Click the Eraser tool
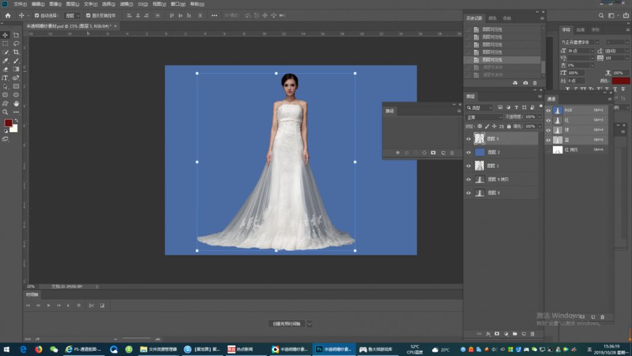 tap(5, 69)
